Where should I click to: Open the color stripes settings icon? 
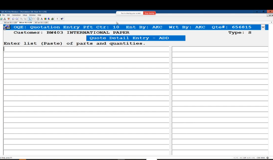pos(45,19)
